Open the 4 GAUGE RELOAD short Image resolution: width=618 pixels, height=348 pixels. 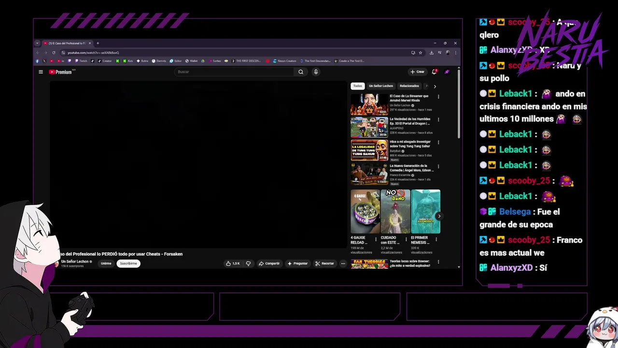click(365, 211)
